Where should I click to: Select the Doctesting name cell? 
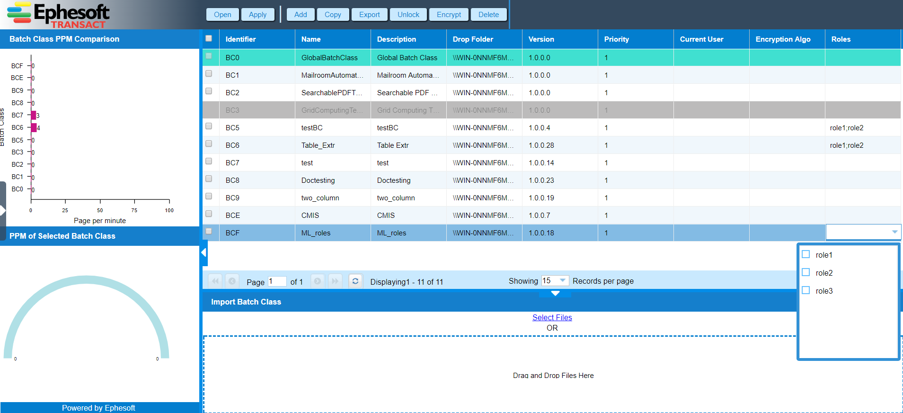(x=333, y=180)
